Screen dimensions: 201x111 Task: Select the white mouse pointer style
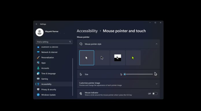click(x=87, y=58)
